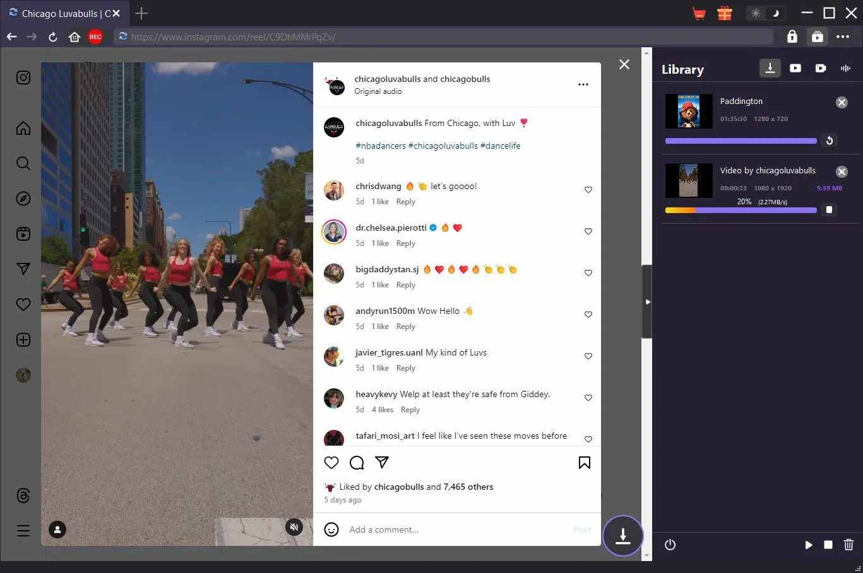Click the Add a comment field
Image resolution: width=863 pixels, height=573 pixels.
tap(458, 530)
